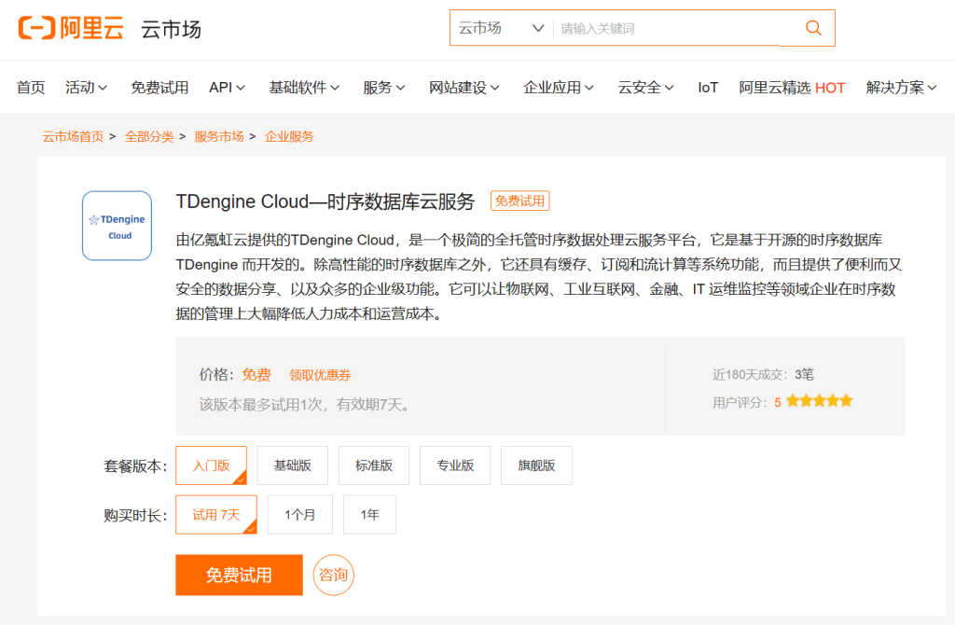Image resolution: width=955 pixels, height=625 pixels.
Task: Select the 首页 menu item
Action: pos(30,86)
